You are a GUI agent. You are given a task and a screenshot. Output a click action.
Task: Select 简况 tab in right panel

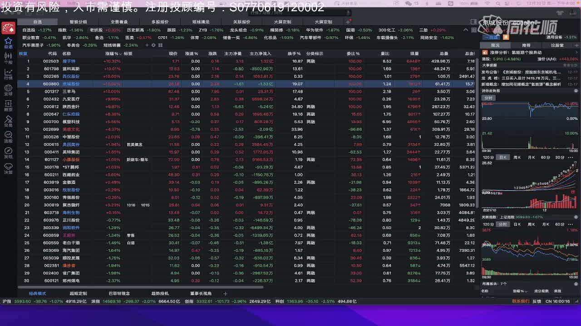point(495,45)
